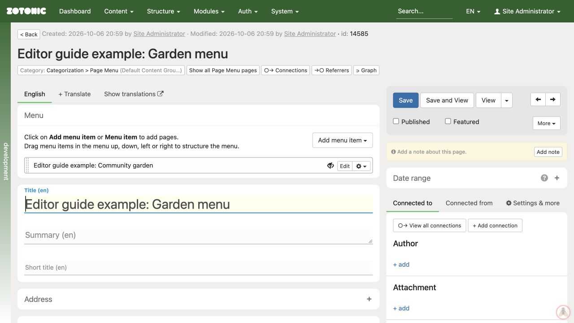
Task: Click the next page arrow button
Action: tap(553, 100)
